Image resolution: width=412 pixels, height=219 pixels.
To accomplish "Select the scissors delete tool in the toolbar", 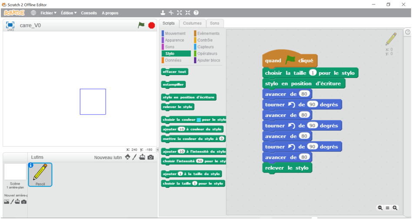I will click(171, 13).
